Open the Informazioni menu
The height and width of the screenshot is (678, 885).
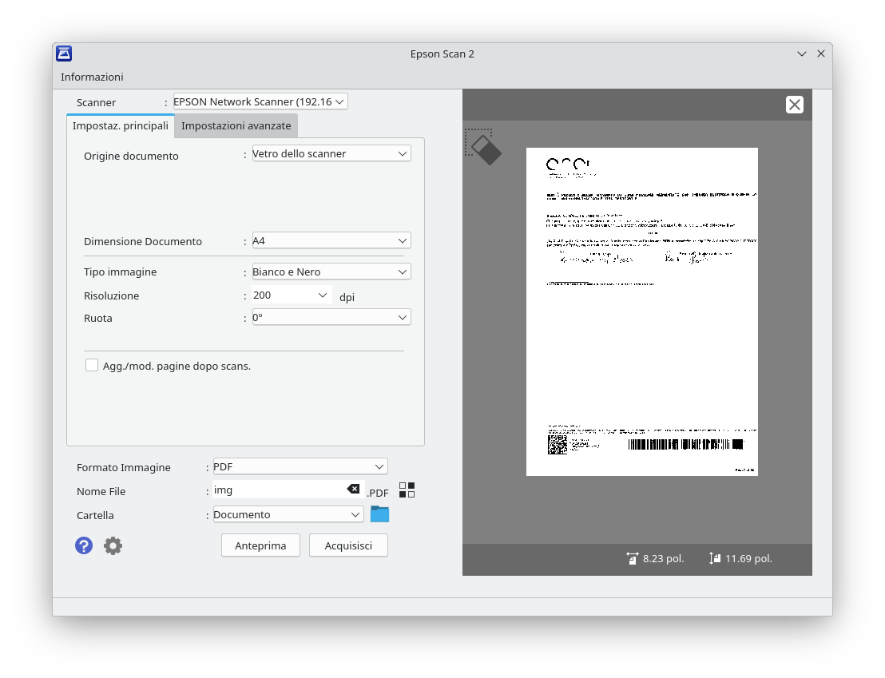92,77
